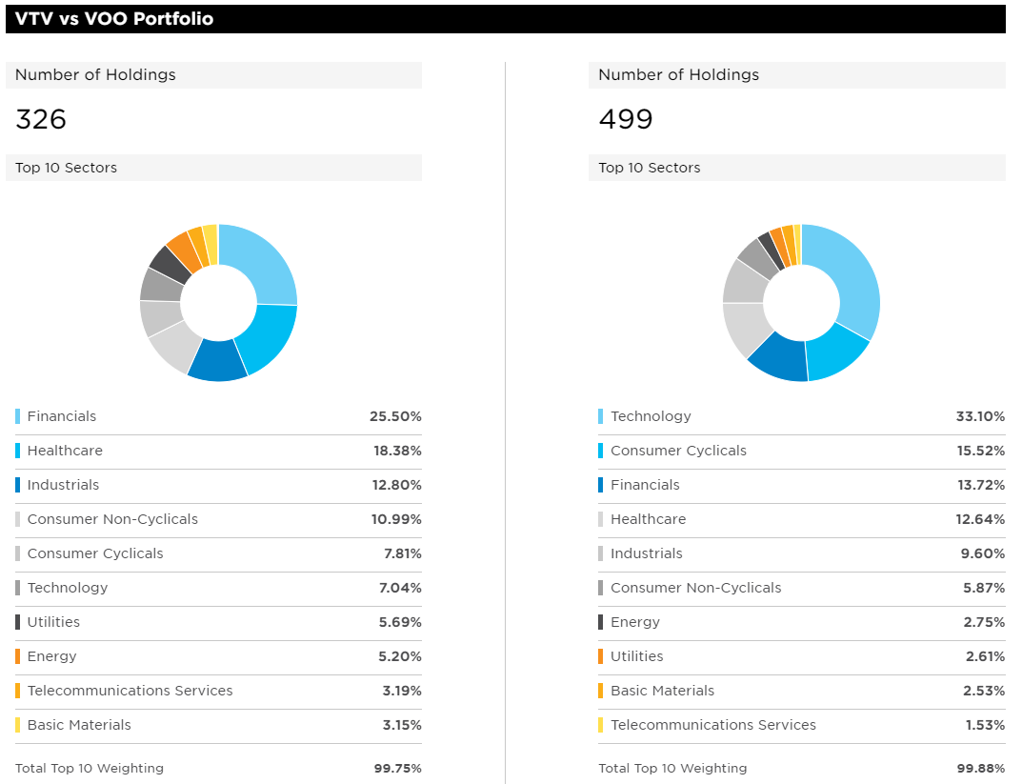
Task: Select Consumer Non-Cyclicals in the VOO list
Action: [x=695, y=588]
